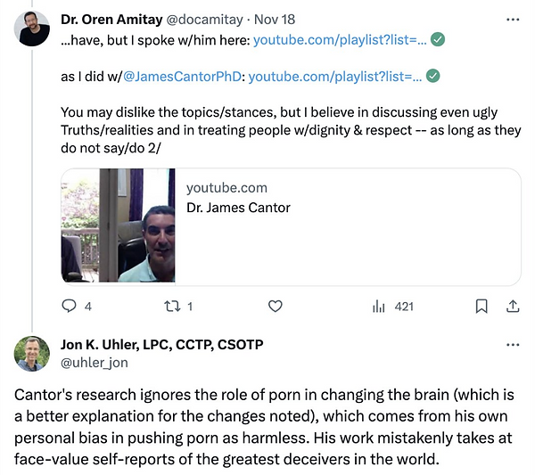The height and width of the screenshot is (475, 535).
Task: Retweet Dr. Oren Amitay's post
Action: click(172, 307)
